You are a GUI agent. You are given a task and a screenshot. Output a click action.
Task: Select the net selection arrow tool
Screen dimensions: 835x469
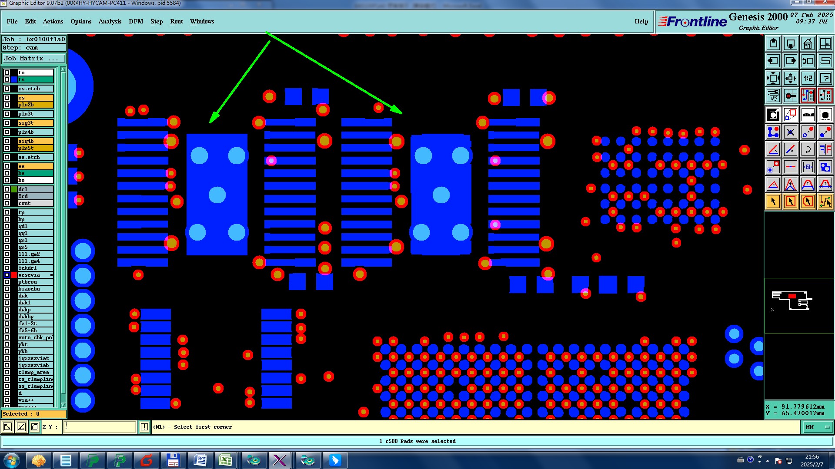[825, 201]
